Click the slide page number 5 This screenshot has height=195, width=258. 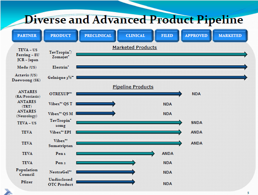[x=248, y=193]
